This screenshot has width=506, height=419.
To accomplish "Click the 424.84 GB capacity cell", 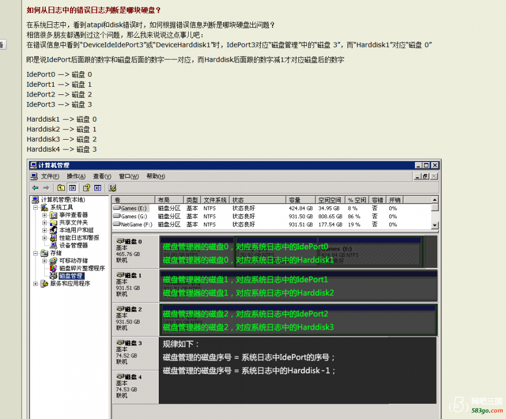I will point(300,208).
